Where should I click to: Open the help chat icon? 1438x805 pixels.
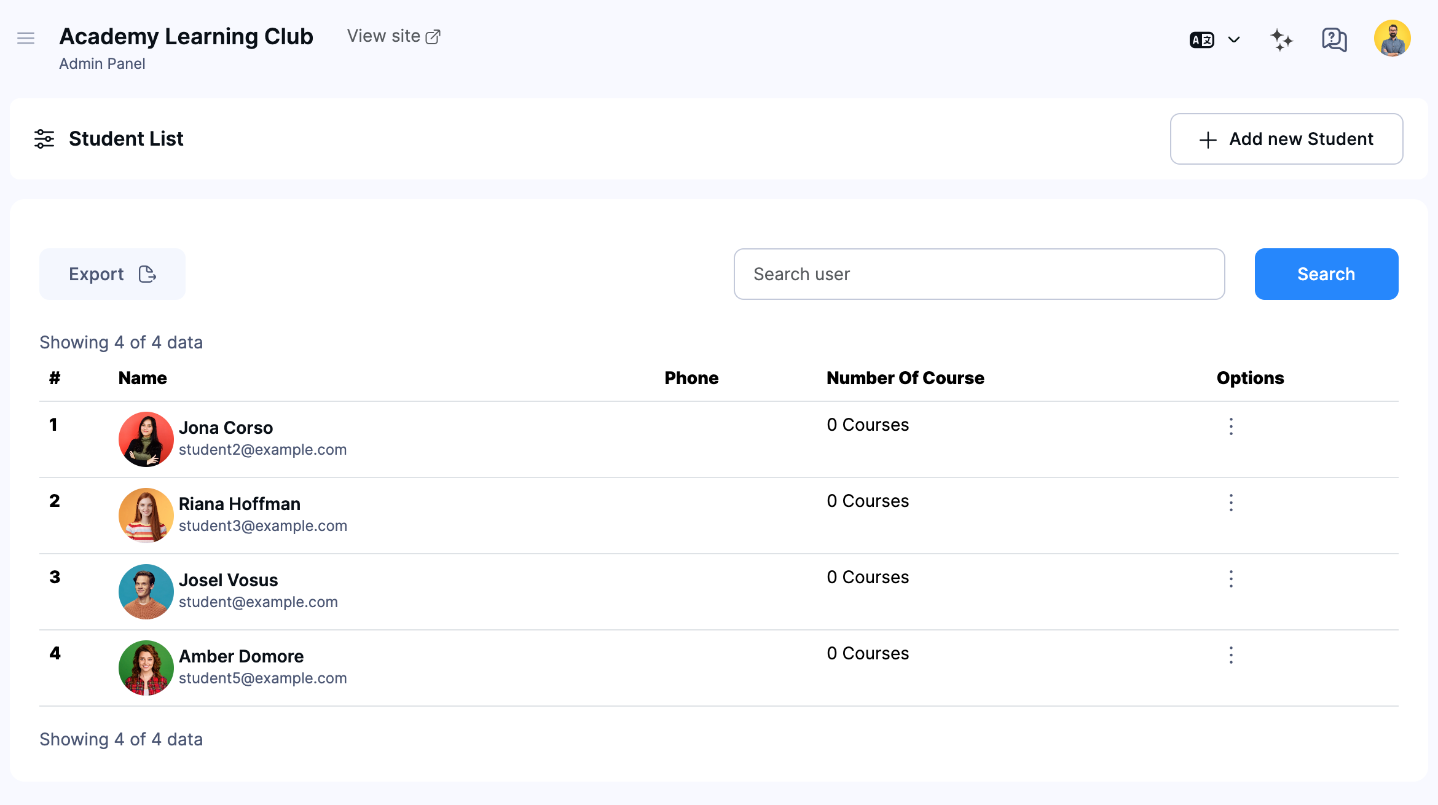tap(1334, 39)
